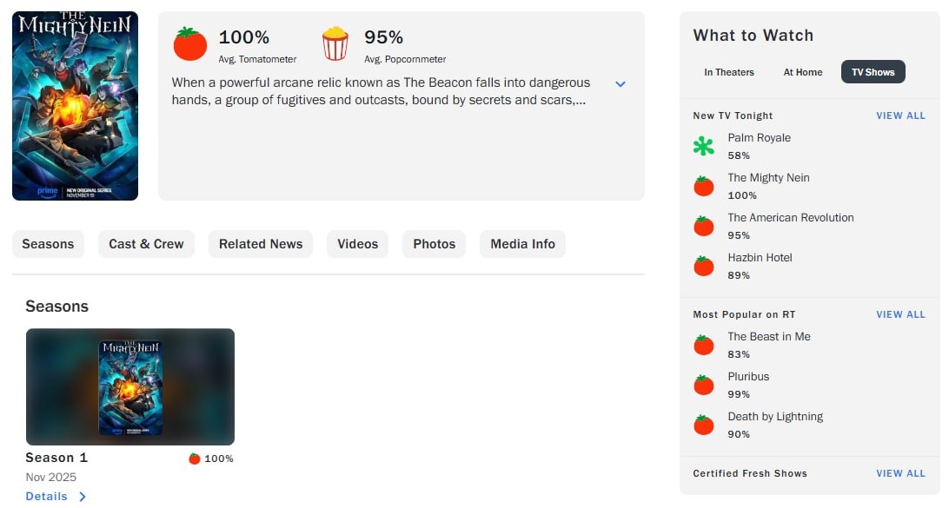This screenshot has width=949, height=508.
Task: Open Death by Lightning show page
Action: click(x=775, y=417)
